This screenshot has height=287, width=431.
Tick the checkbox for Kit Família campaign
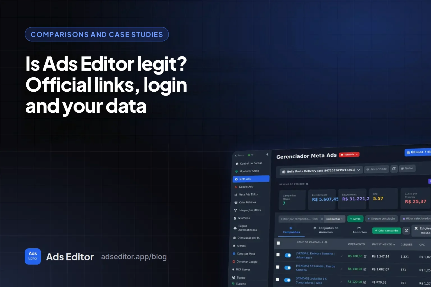pyautogui.click(x=278, y=267)
